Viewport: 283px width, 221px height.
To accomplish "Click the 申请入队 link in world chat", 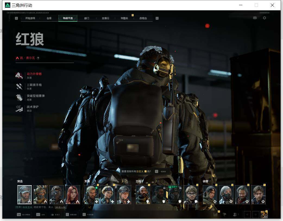I will pyautogui.click(x=61, y=207).
